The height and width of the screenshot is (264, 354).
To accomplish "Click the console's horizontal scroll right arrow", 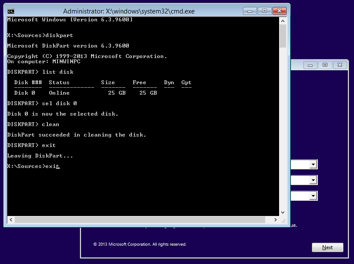I will point(275,220).
